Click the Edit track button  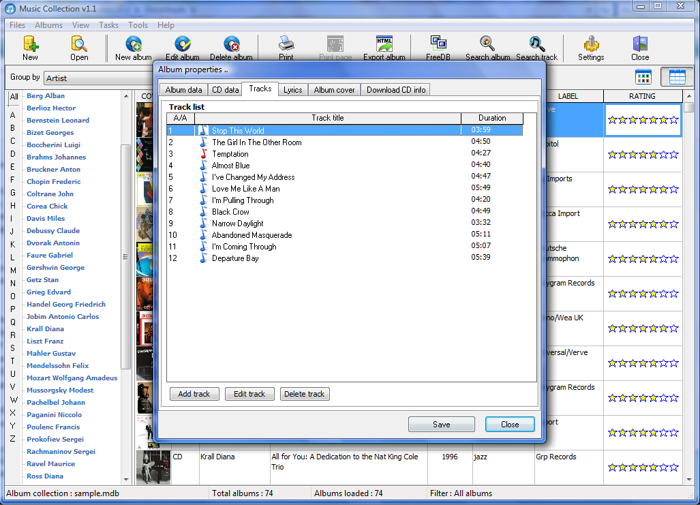point(249,394)
